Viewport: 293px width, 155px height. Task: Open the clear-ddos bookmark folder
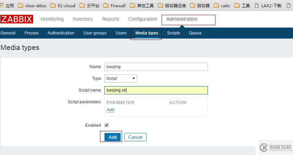pos(32,6)
